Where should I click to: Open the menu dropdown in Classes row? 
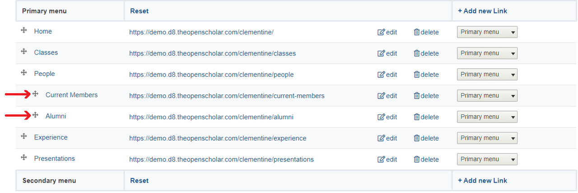[x=487, y=53]
